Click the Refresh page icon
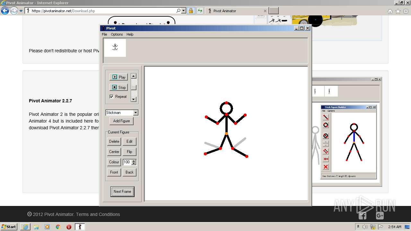The width and height of the screenshot is (411, 231). point(200,11)
